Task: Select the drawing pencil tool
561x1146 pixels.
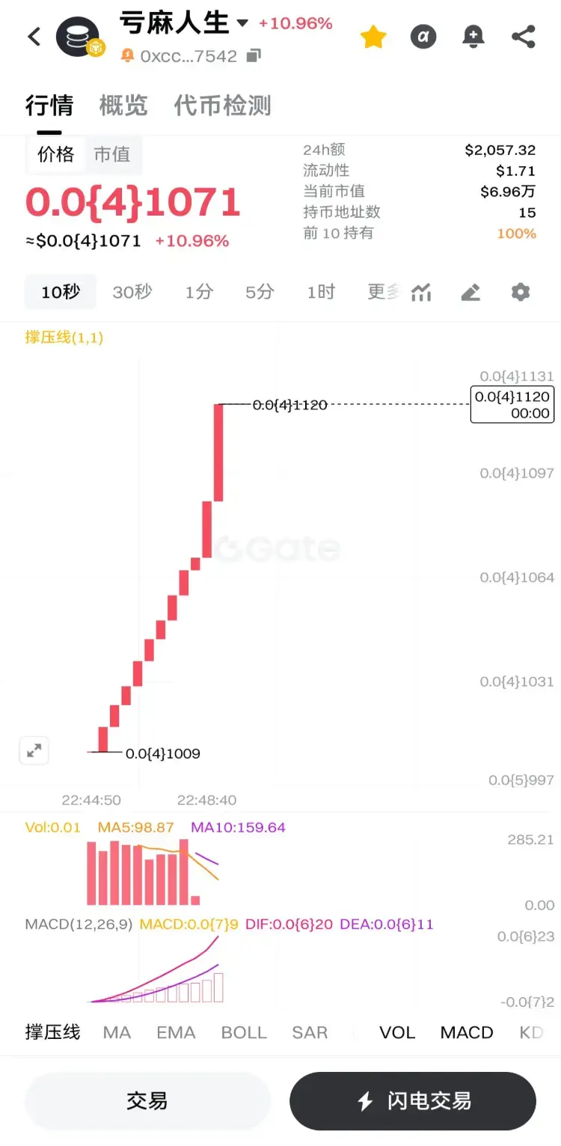Action: [x=470, y=292]
